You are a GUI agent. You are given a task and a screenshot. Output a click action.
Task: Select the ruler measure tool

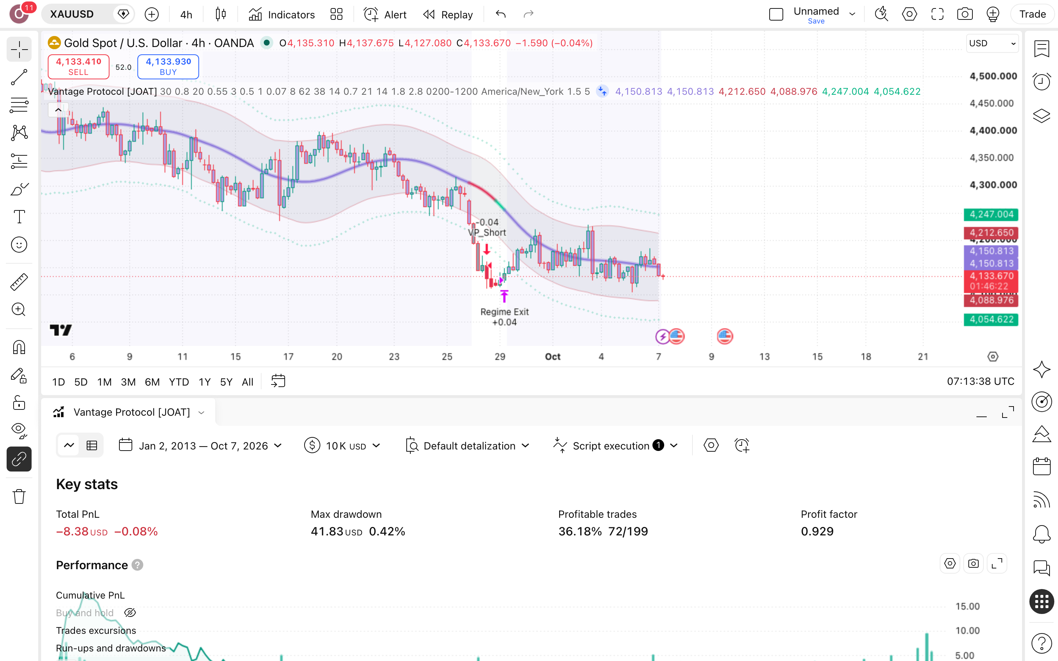point(19,282)
